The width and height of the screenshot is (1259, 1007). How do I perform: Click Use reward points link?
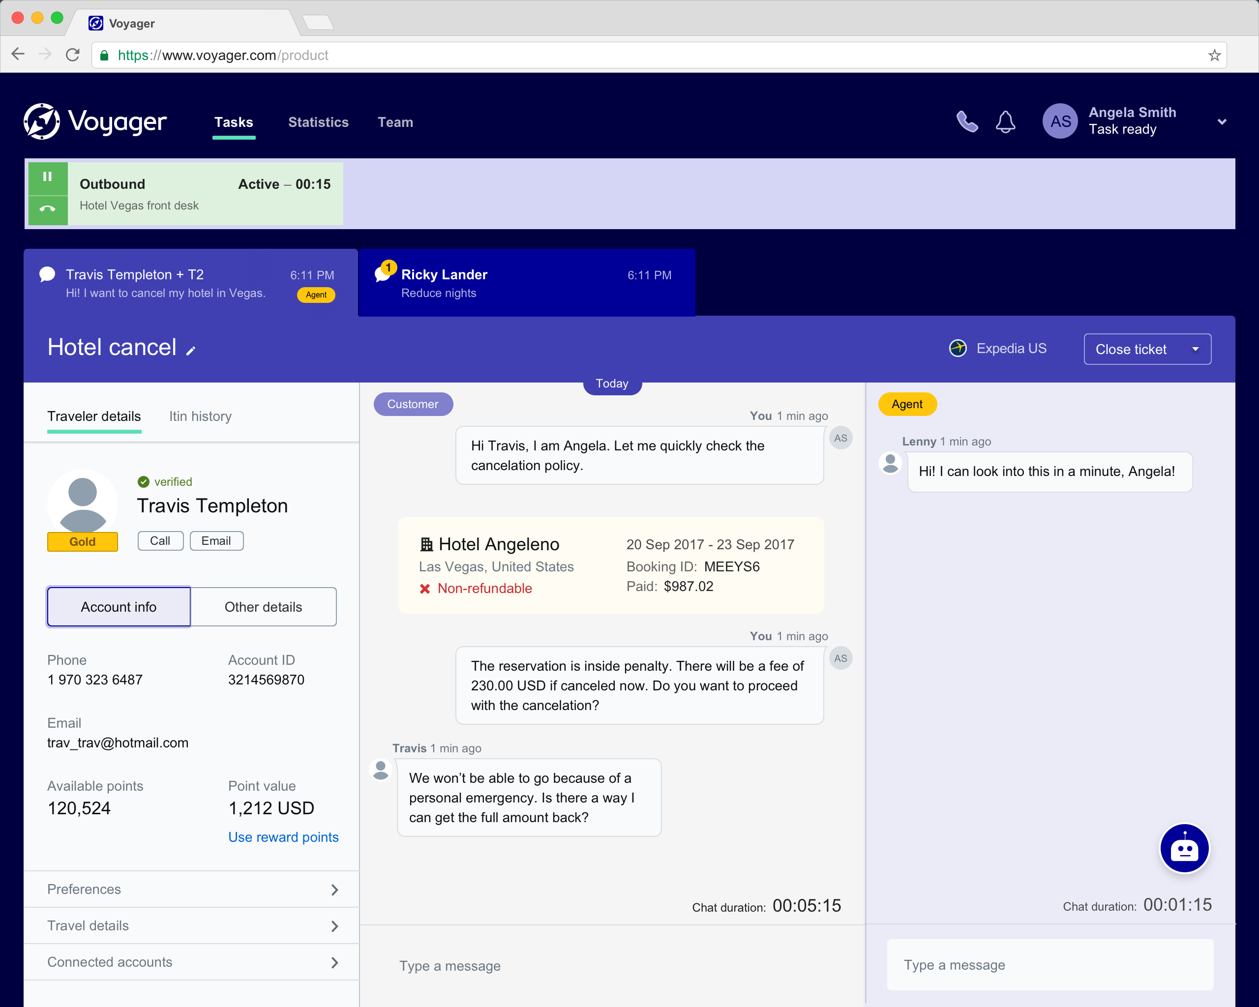(x=283, y=837)
